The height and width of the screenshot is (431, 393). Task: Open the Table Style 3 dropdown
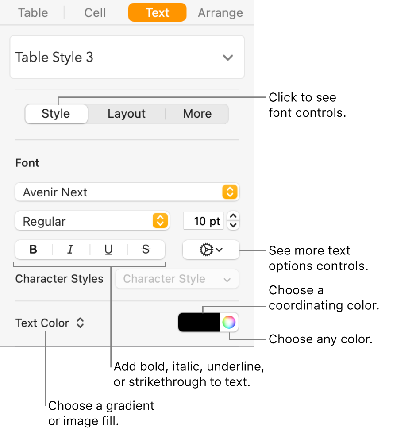127,57
